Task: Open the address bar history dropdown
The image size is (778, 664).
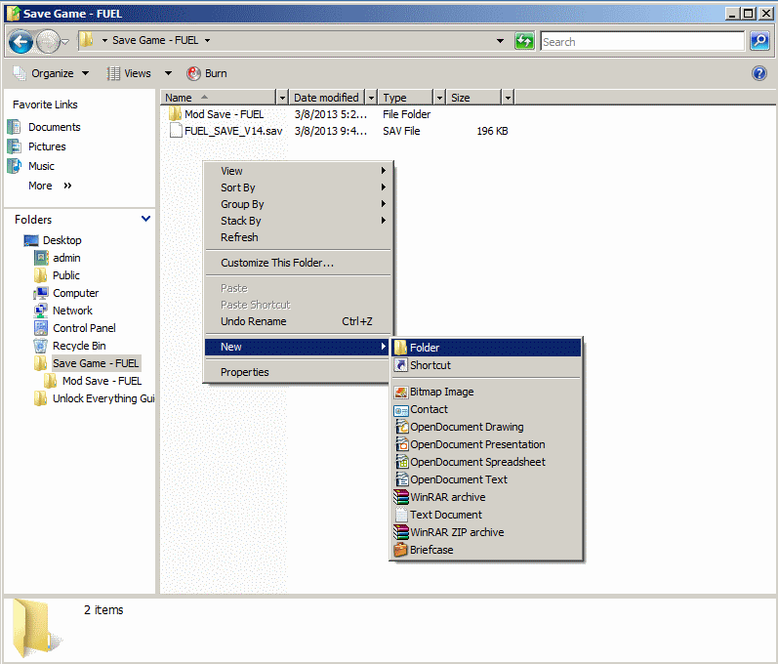Action: tap(500, 41)
